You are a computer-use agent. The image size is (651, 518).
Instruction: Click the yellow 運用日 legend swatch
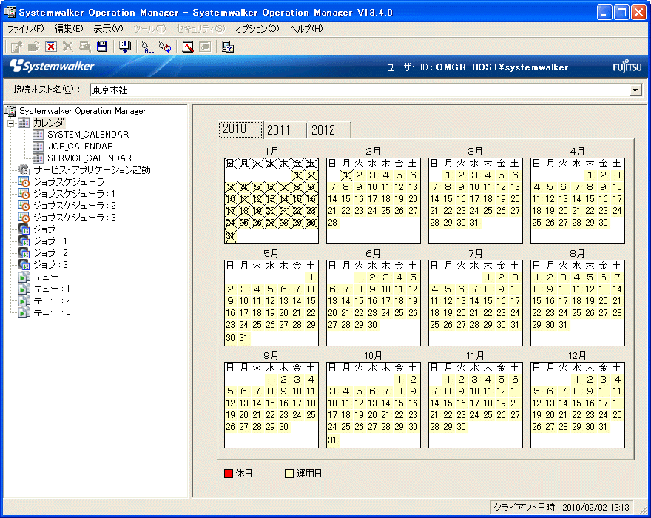pos(289,474)
